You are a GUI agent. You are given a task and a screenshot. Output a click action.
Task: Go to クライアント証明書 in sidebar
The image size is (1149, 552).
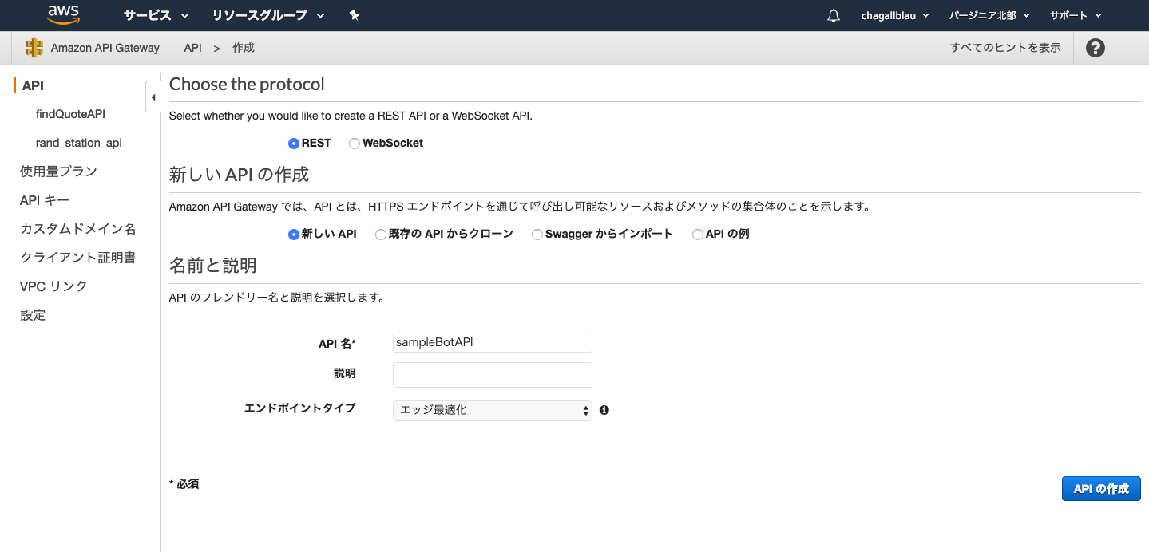pos(78,258)
